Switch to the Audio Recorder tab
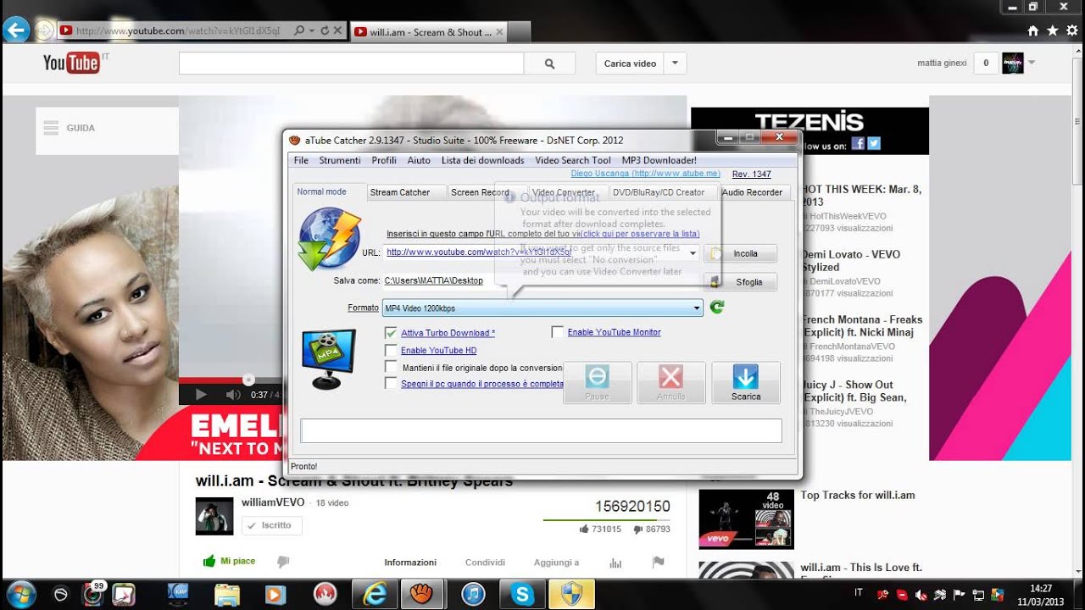Screen dimensions: 1085x610 pos(752,192)
